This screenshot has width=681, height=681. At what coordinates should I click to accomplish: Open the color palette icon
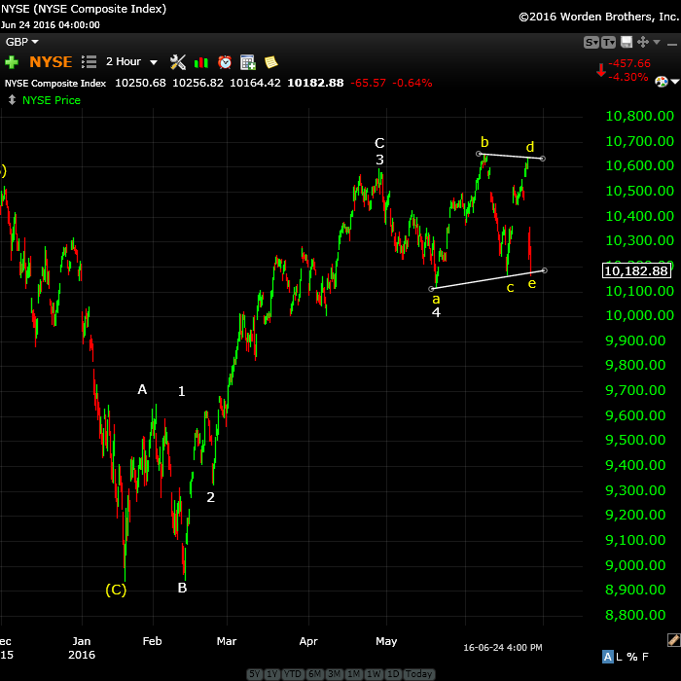[662, 81]
